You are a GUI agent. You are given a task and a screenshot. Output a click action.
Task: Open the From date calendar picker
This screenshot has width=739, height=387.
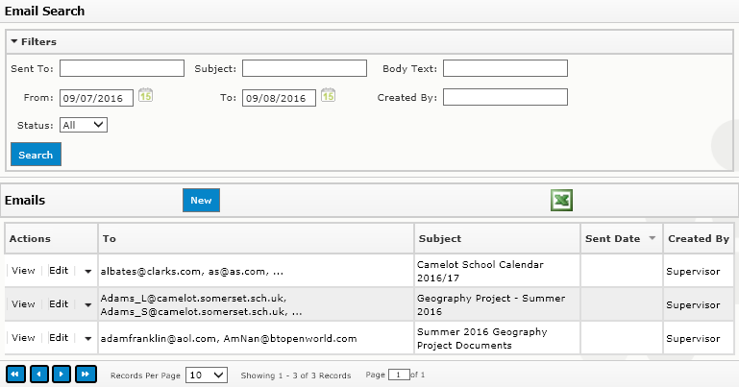[x=145, y=95]
